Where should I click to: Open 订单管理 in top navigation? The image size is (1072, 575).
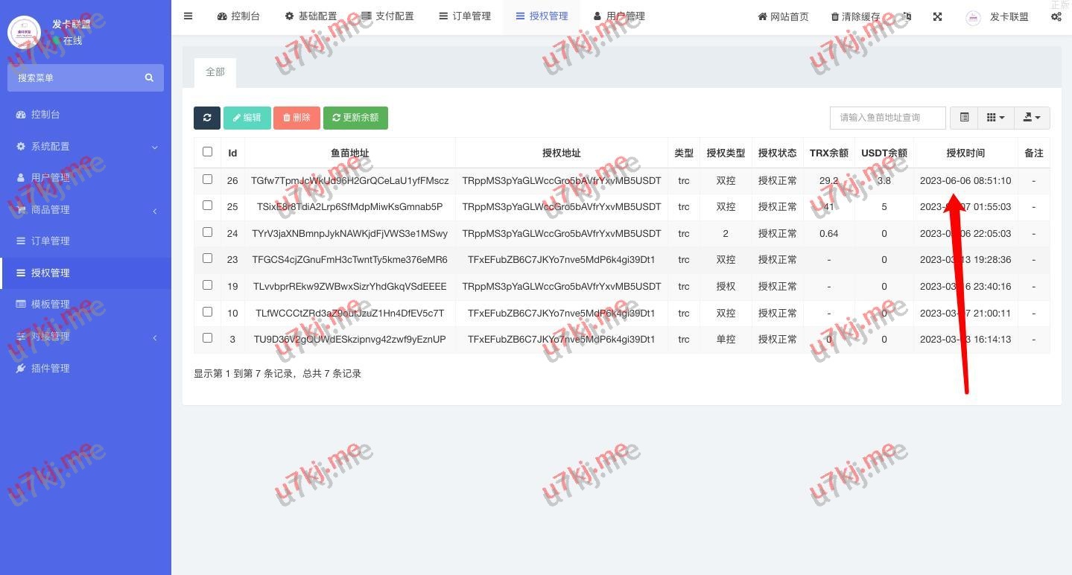pyautogui.click(x=465, y=16)
